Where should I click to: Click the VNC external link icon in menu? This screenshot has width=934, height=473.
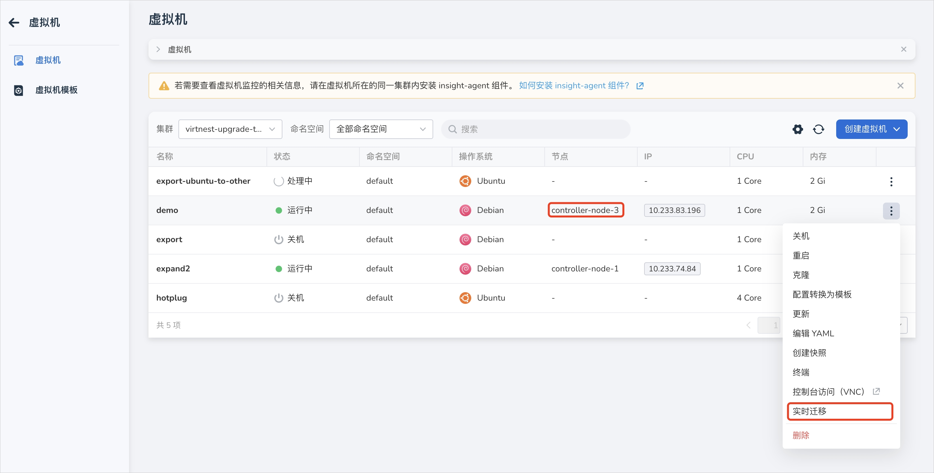(876, 392)
